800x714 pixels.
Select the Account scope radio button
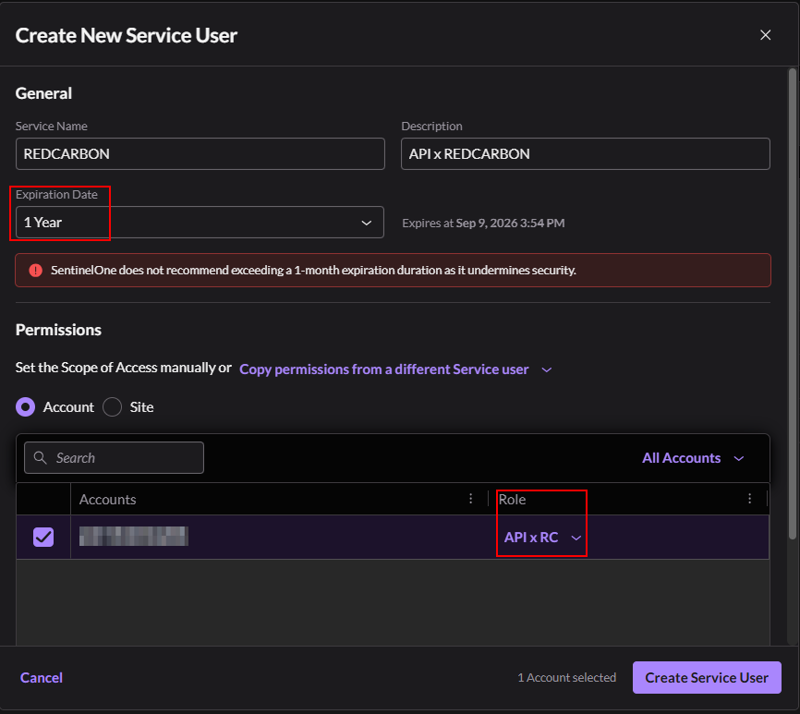[26, 406]
